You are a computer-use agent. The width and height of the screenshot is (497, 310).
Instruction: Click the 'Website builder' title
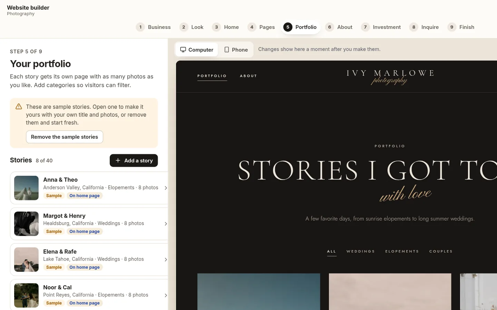click(x=28, y=8)
